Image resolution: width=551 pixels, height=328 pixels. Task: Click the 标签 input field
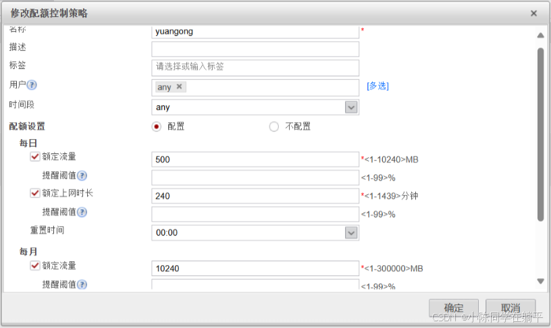255,67
